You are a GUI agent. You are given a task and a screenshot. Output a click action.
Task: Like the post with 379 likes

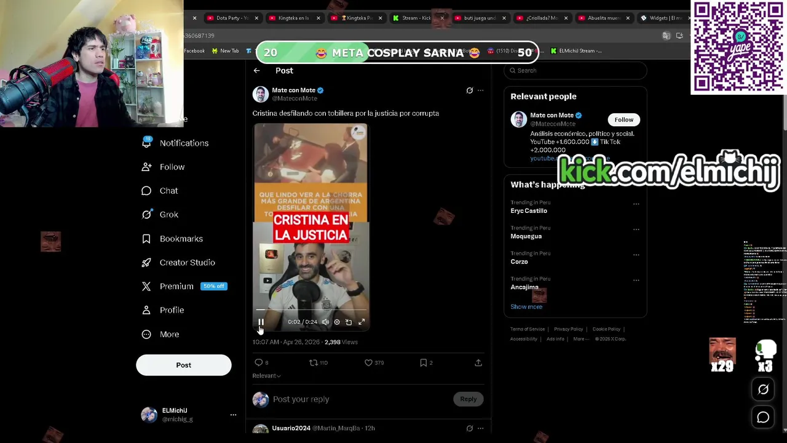pyautogui.click(x=368, y=363)
